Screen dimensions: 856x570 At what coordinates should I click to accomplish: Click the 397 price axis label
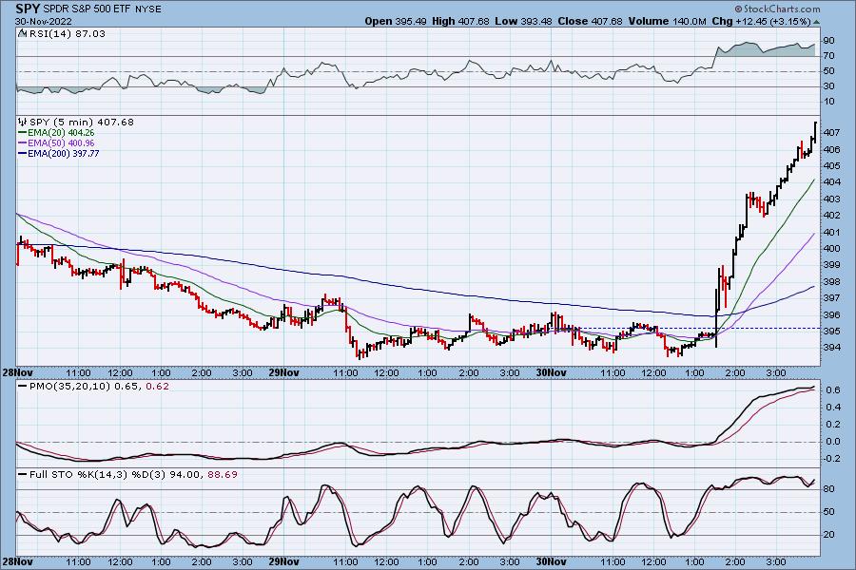pyautogui.click(x=831, y=298)
